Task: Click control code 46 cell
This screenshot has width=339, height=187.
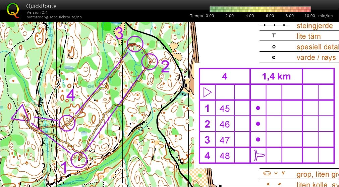Action: [x=225, y=124]
